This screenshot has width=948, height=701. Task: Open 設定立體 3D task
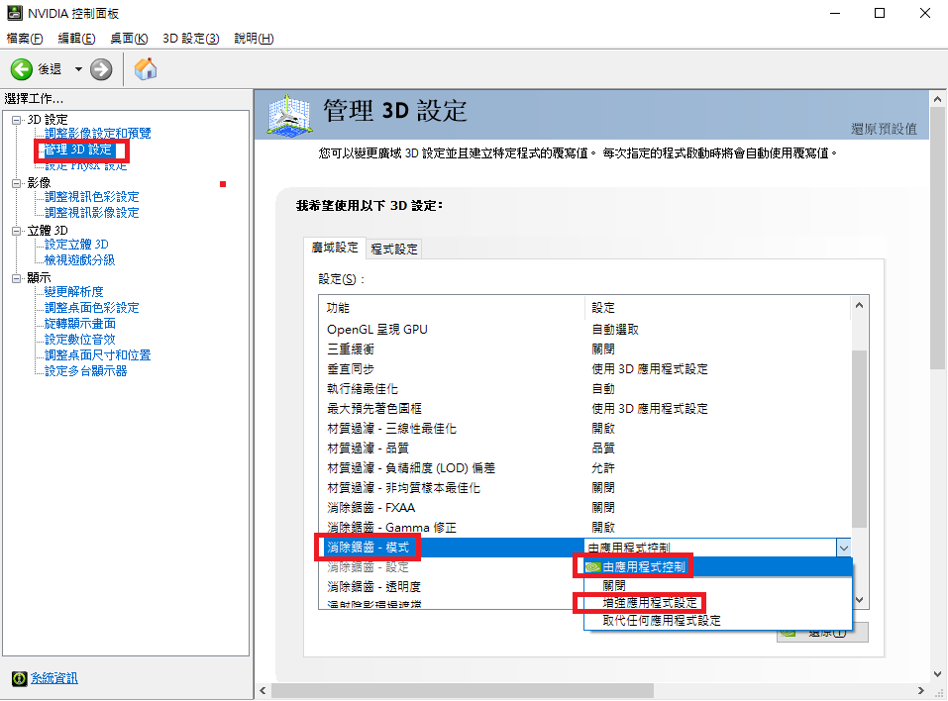coord(77,245)
